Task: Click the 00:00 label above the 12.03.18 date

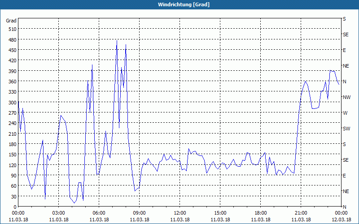Action: pos(341,213)
